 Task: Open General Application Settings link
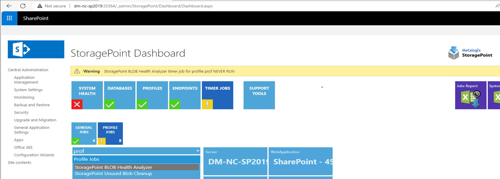[32, 130]
